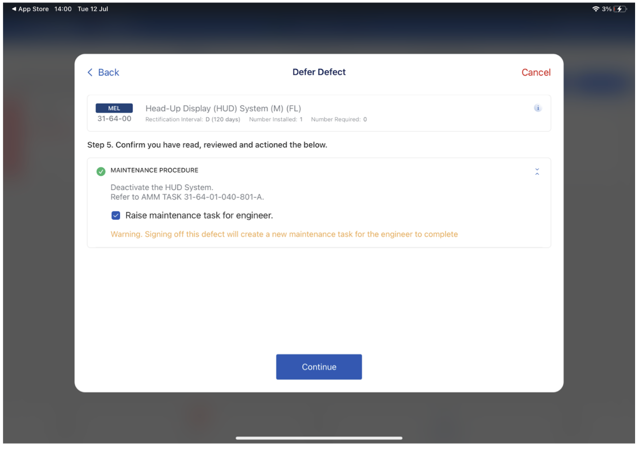Return to App Store via status bar
The image size is (640, 450).
[30, 9]
